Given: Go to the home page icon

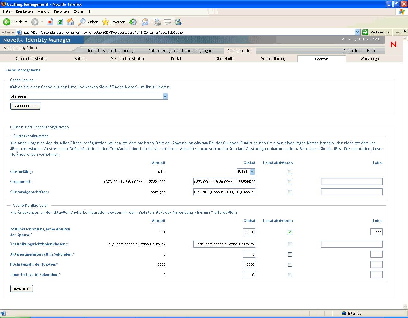Looking at the screenshot, I should [70, 22].
